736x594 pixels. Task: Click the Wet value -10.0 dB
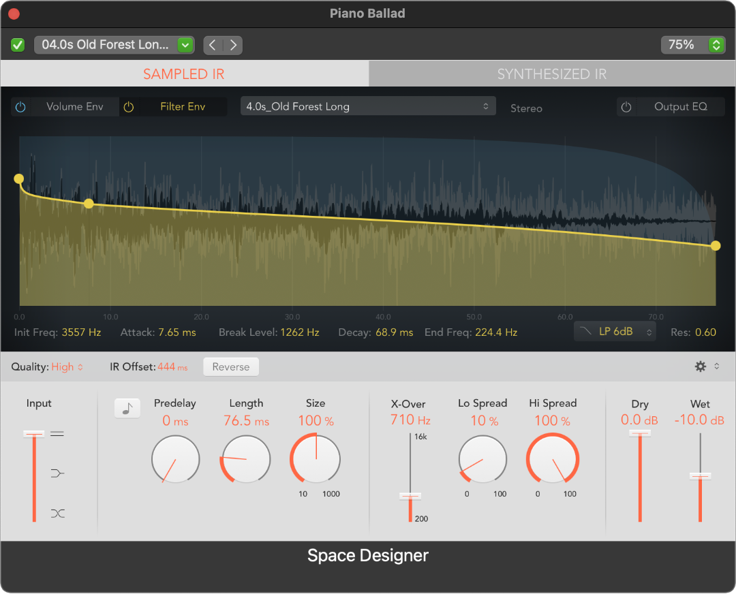699,420
